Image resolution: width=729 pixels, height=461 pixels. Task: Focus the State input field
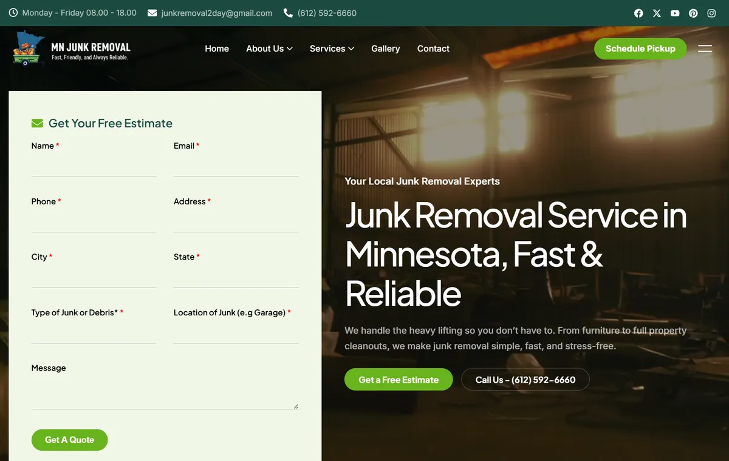tap(236, 276)
